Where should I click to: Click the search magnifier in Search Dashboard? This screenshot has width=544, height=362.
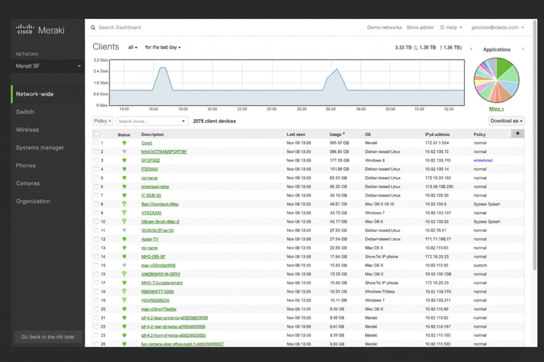[x=93, y=27]
